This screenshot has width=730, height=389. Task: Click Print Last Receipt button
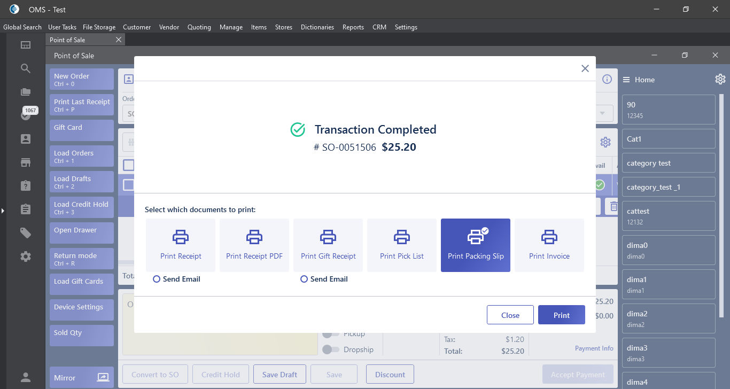[82, 105]
